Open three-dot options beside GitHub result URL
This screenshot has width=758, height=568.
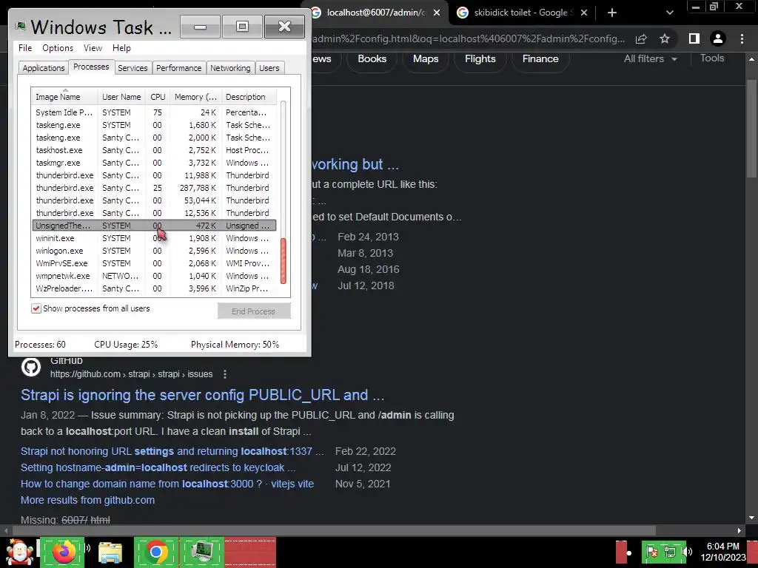[225, 374]
